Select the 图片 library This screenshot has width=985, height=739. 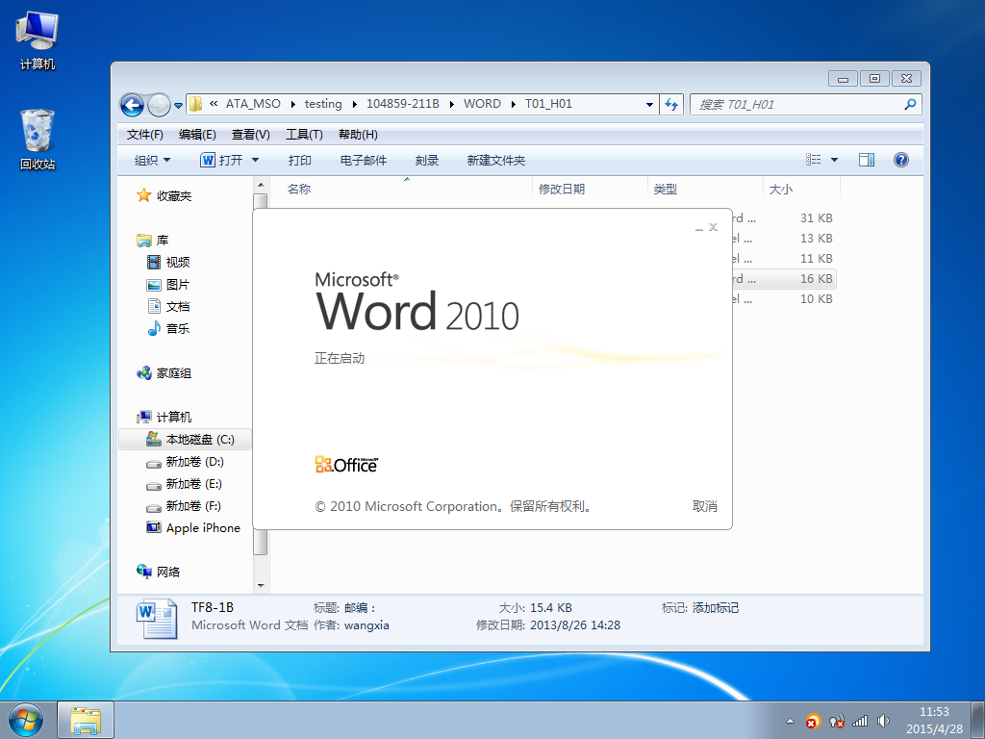point(167,285)
